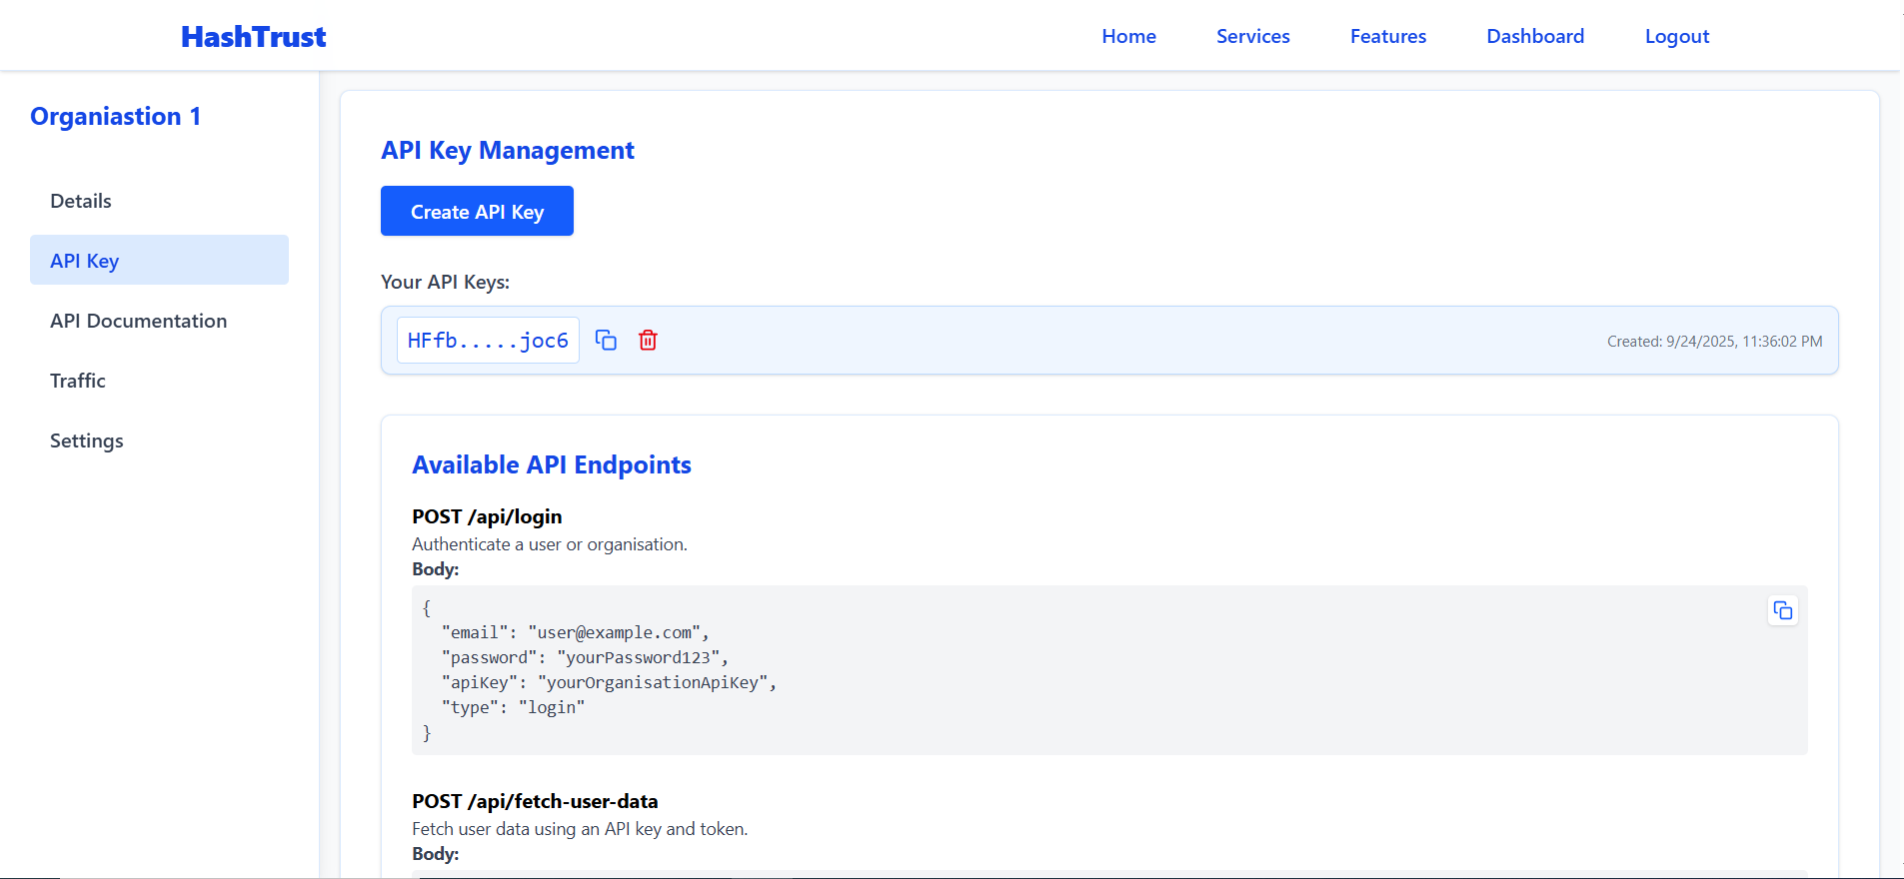Select the API Key sidebar item
Screen dimensions: 1904x879
pyautogui.click(x=159, y=260)
